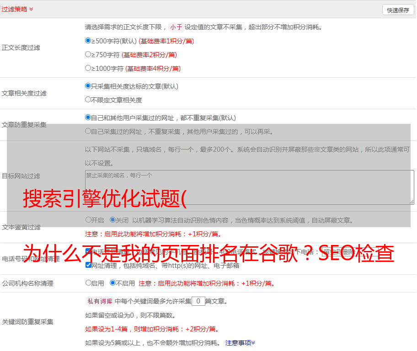417x351 pixels.
Task: Expand the 注意事项 link
Action: tap(240, 343)
